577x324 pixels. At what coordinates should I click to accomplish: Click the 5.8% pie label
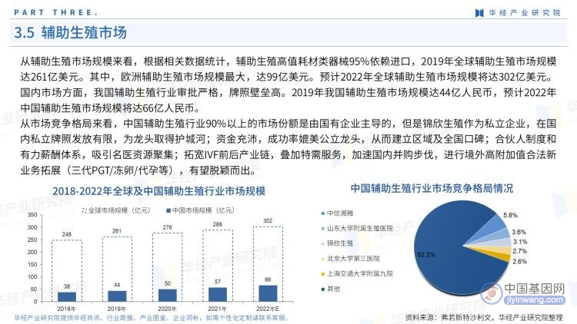coord(510,215)
